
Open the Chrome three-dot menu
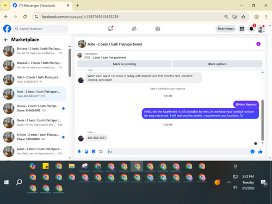[x=266, y=17]
